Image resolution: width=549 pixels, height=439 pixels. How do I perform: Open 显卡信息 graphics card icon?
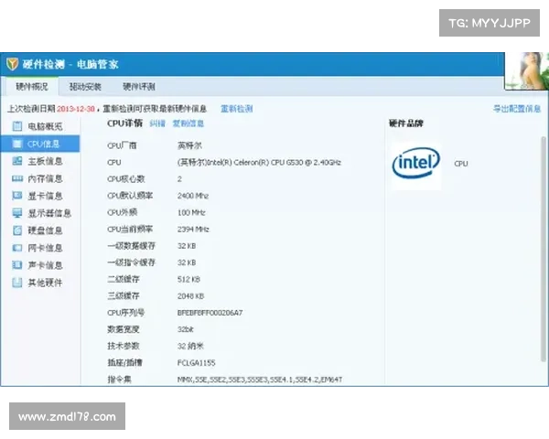click(x=17, y=196)
